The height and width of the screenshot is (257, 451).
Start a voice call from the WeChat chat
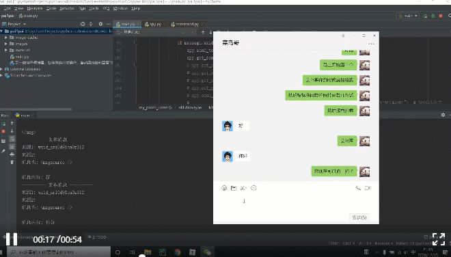pyautogui.click(x=358, y=188)
